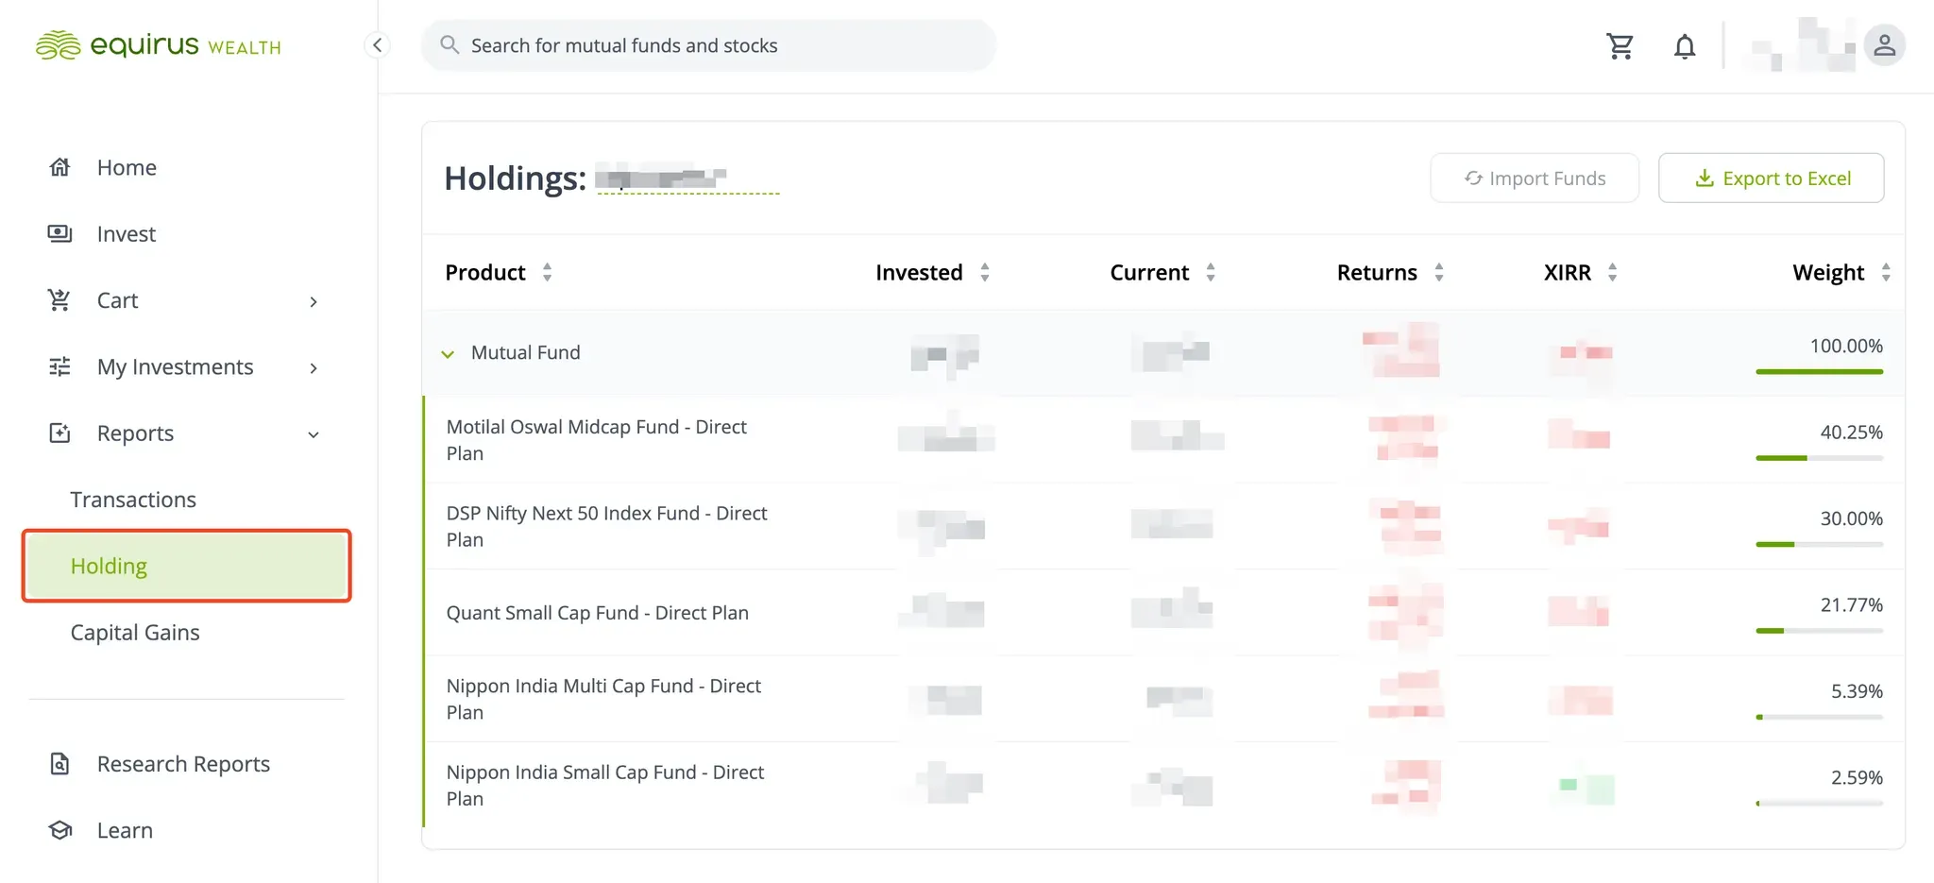Sort by Product column arrows
1934x883 pixels.
[547, 273]
